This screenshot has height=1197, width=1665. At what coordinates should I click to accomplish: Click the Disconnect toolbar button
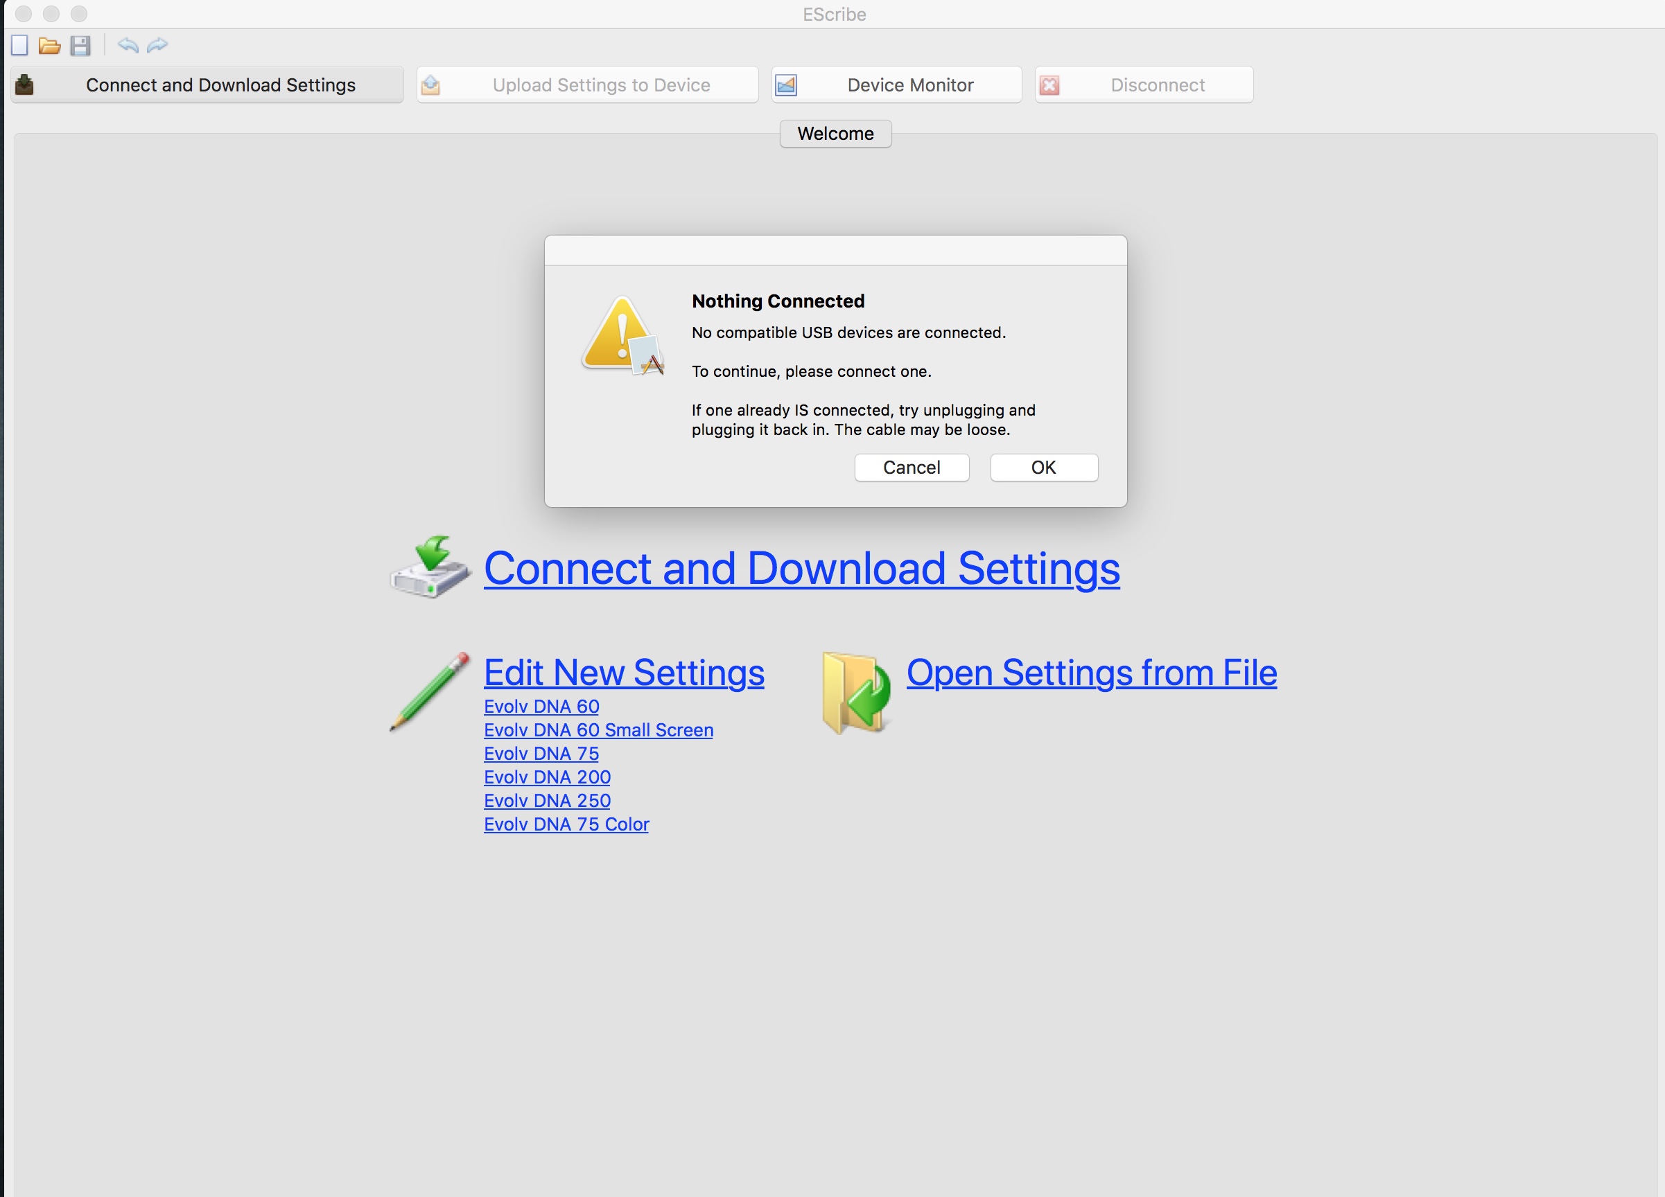tap(1144, 85)
